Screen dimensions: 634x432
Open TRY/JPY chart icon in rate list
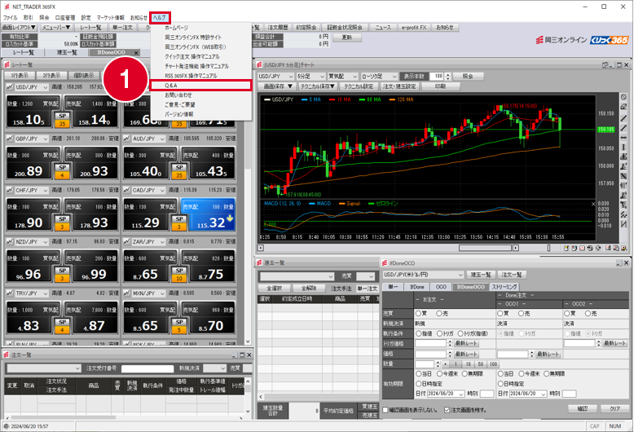[9, 293]
